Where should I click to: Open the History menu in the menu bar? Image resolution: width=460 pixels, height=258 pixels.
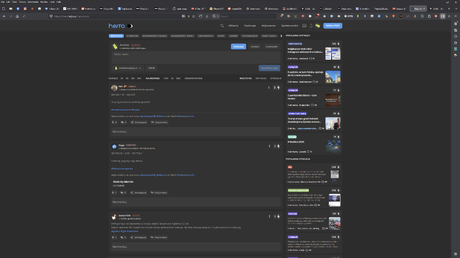coord(22,2)
